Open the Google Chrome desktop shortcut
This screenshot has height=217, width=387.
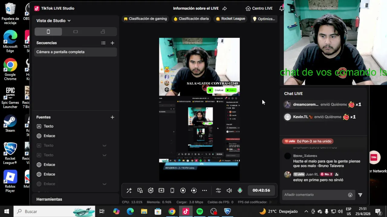tap(10, 70)
